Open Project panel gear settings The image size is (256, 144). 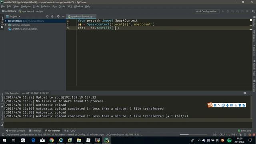click(58, 16)
